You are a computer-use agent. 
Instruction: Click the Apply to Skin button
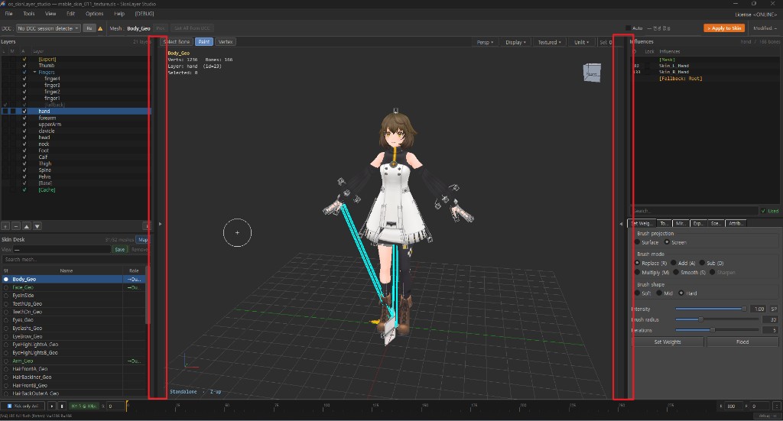(724, 28)
